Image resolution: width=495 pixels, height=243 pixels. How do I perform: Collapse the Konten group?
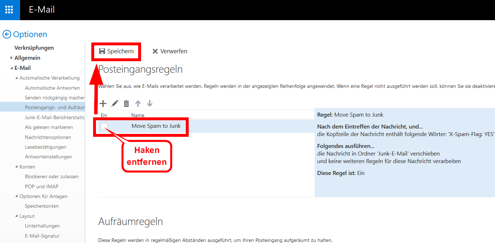click(17, 167)
